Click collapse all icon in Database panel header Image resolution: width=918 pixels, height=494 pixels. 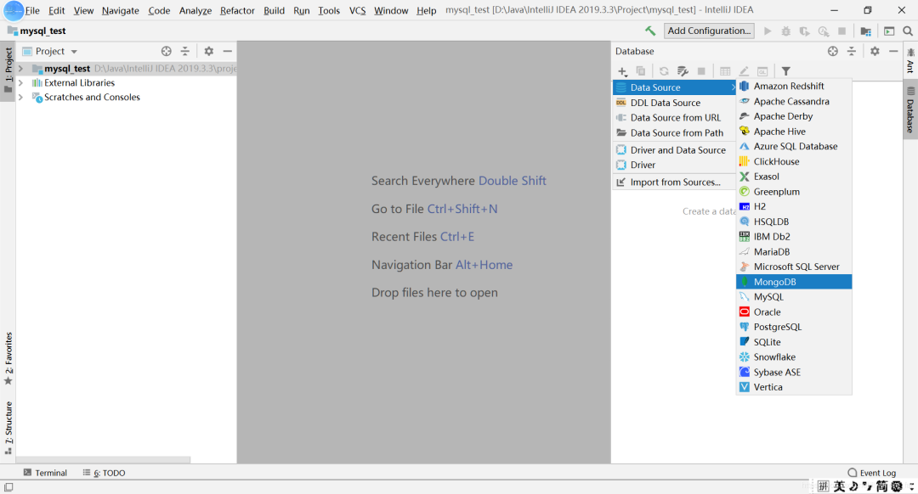[851, 52]
